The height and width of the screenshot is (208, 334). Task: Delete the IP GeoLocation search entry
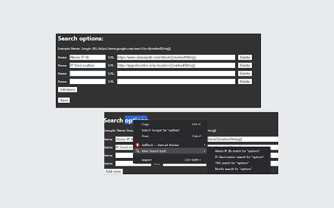245,66
